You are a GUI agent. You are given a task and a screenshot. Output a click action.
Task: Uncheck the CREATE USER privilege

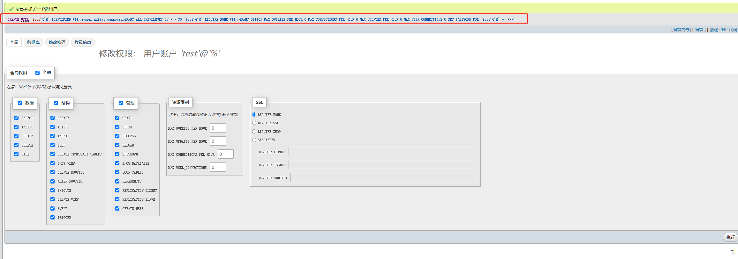click(117, 208)
